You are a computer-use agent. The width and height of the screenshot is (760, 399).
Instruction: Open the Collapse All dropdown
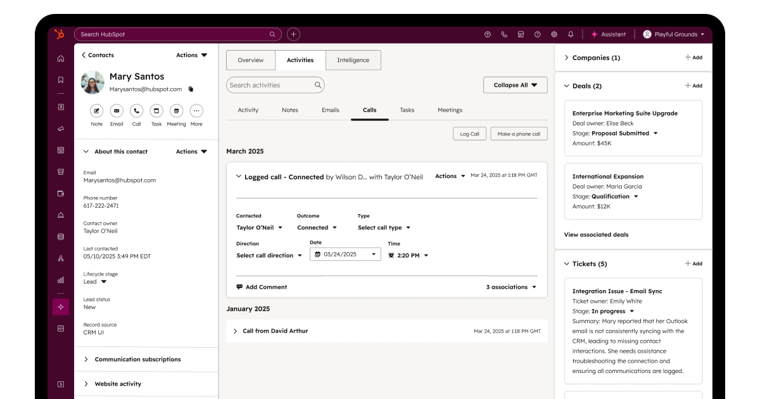516,85
